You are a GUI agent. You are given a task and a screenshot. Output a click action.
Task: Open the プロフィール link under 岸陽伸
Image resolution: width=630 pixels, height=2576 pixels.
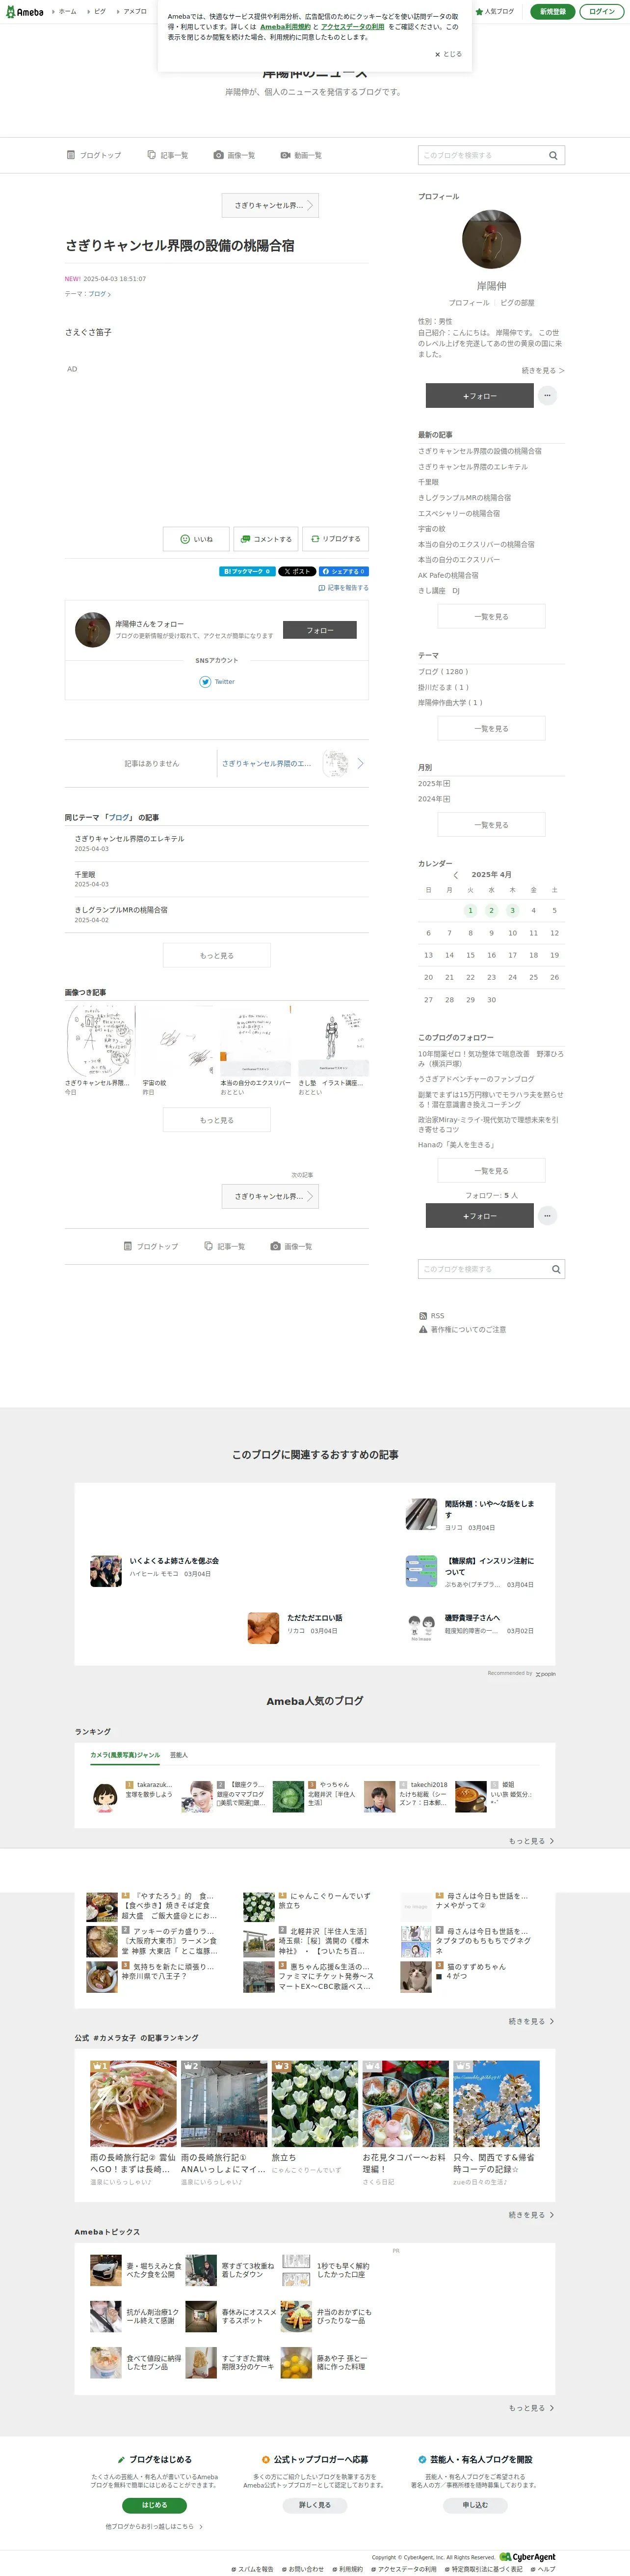[x=469, y=303]
